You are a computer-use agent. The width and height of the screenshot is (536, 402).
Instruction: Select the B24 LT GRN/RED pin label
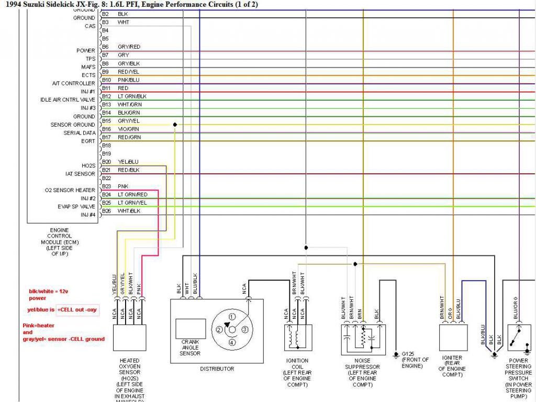tap(125, 195)
